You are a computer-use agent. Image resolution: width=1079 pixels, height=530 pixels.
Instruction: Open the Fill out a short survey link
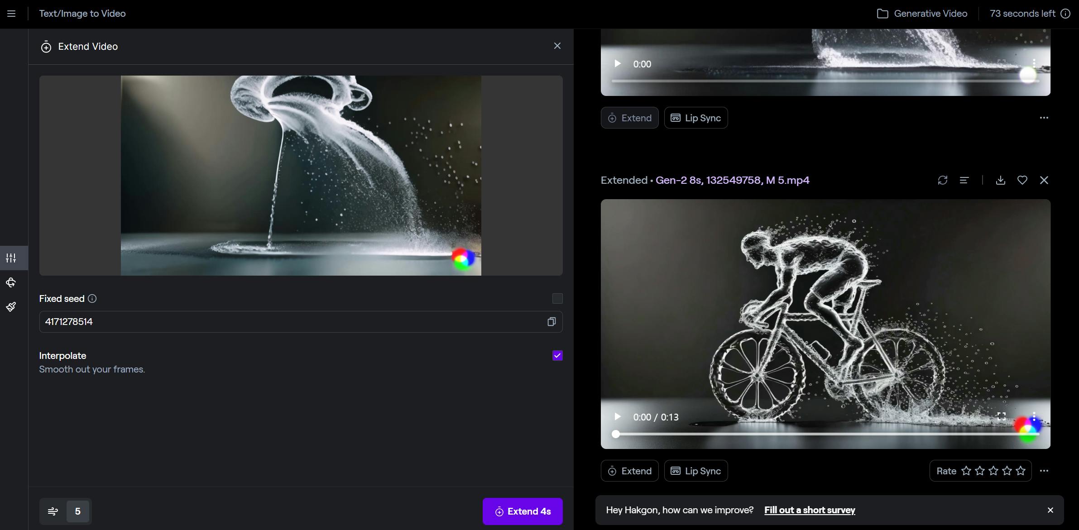(810, 510)
